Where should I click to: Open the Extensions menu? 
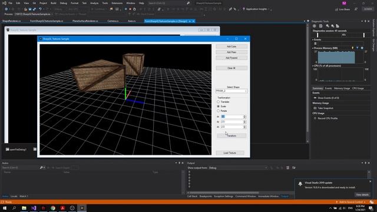point(117,3)
